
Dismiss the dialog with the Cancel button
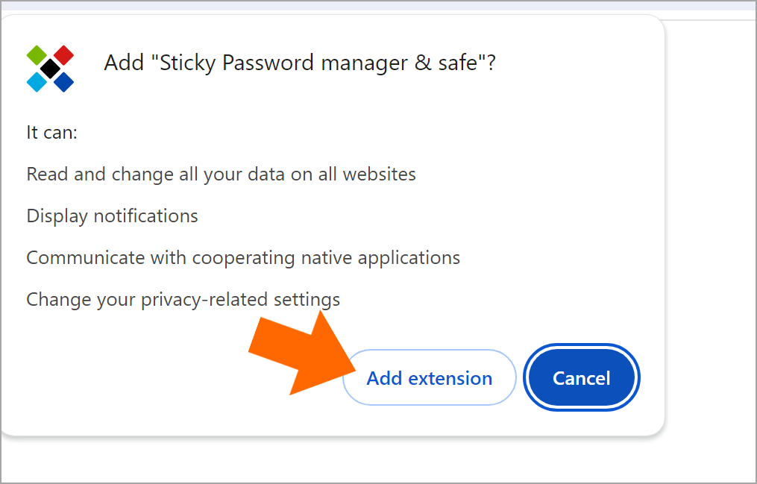(581, 377)
